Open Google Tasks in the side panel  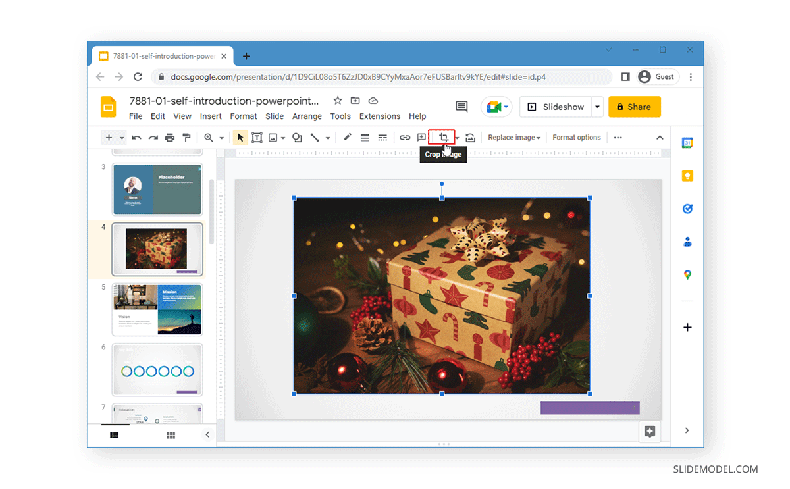(687, 209)
